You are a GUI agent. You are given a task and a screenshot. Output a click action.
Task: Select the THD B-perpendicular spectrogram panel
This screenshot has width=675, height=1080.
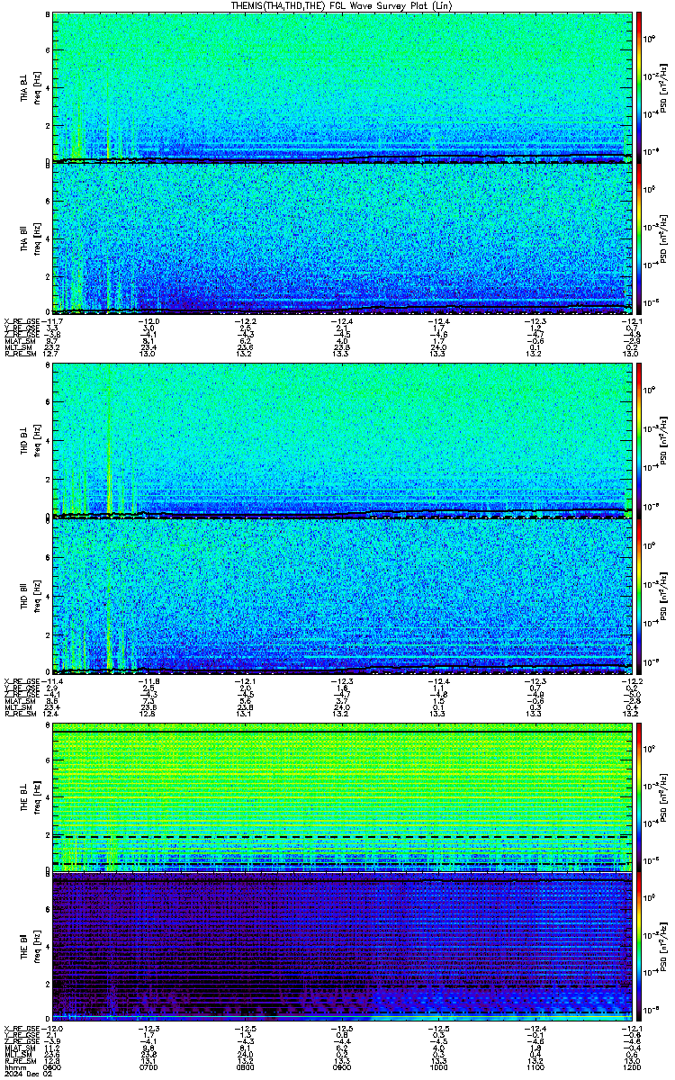341,442
